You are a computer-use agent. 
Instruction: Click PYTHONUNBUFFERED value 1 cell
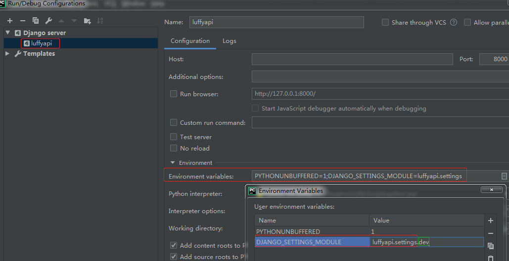point(426,231)
